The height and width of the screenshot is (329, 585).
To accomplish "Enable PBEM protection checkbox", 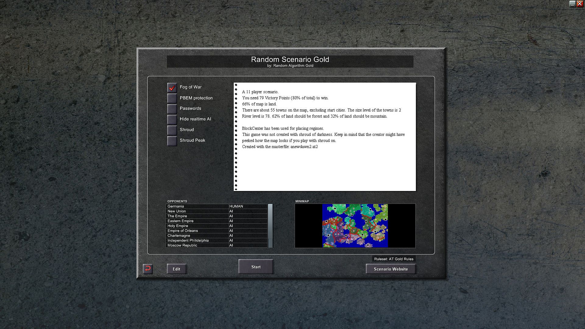I will point(172,98).
